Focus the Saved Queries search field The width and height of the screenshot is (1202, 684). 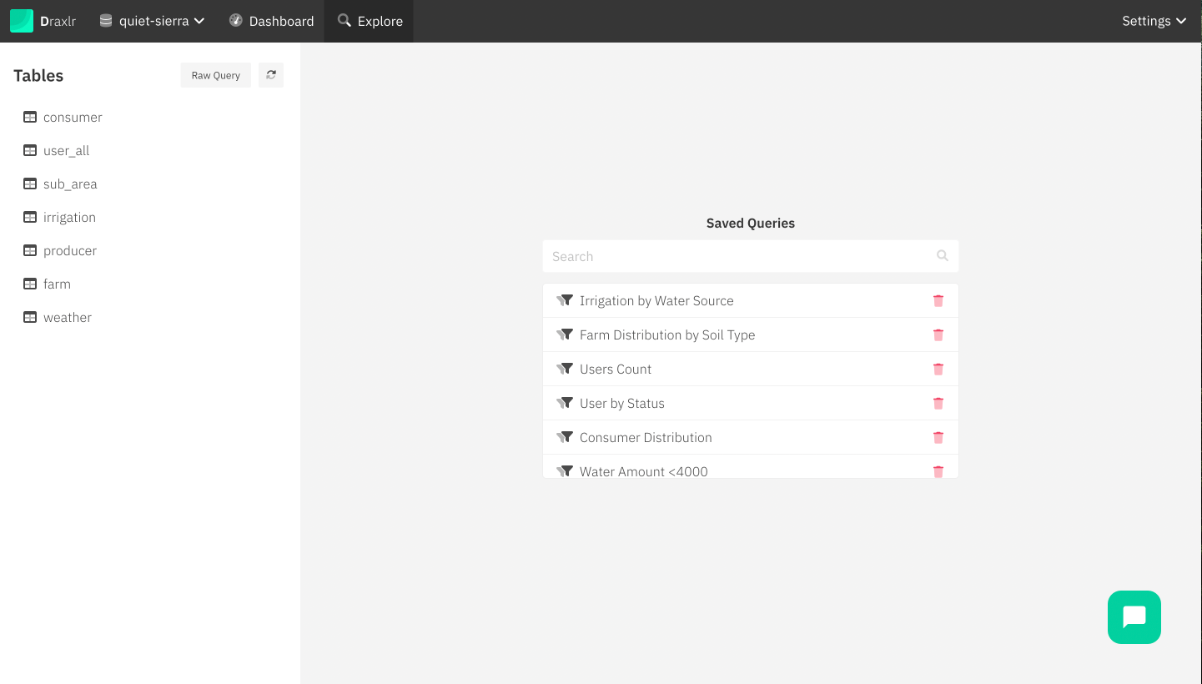[x=738, y=257]
